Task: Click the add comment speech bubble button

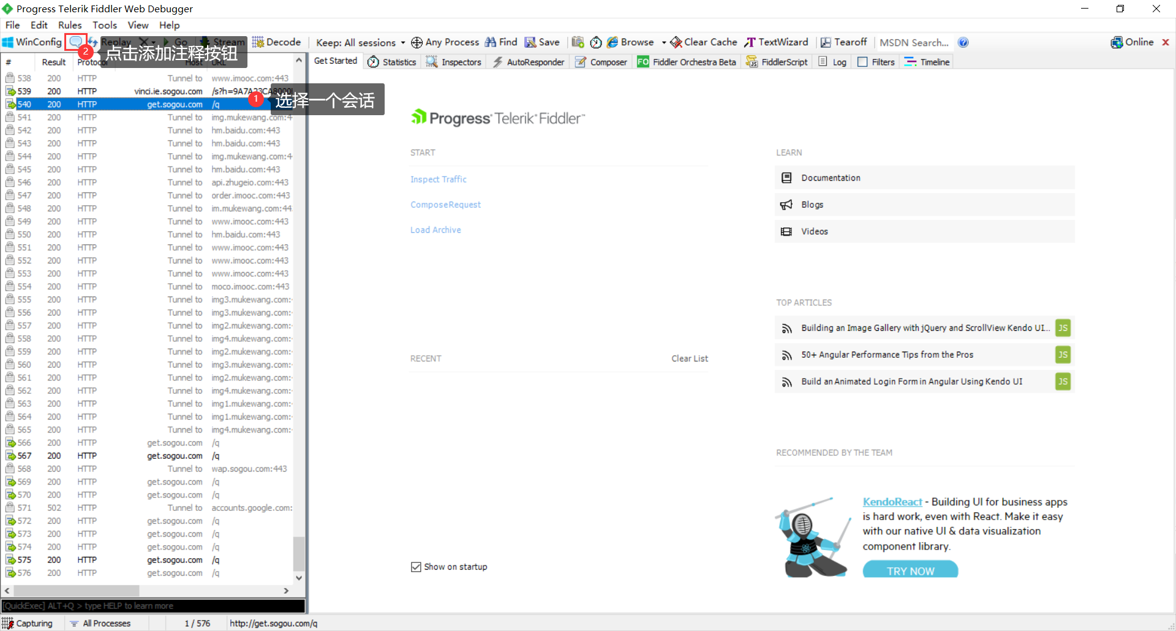Action: tap(75, 42)
